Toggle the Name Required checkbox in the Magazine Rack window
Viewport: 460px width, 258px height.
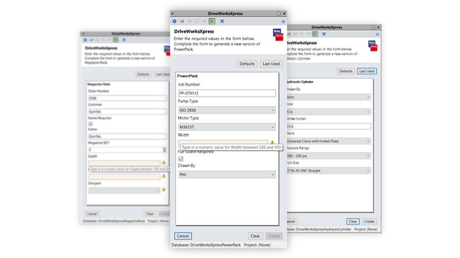(91, 124)
